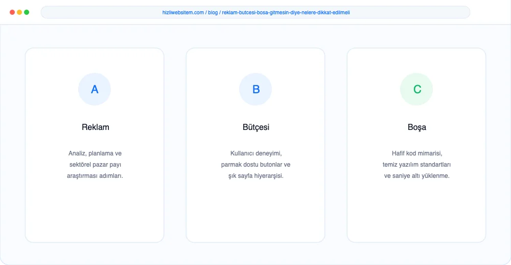Click the text "araştırması adımları."

[95, 176]
